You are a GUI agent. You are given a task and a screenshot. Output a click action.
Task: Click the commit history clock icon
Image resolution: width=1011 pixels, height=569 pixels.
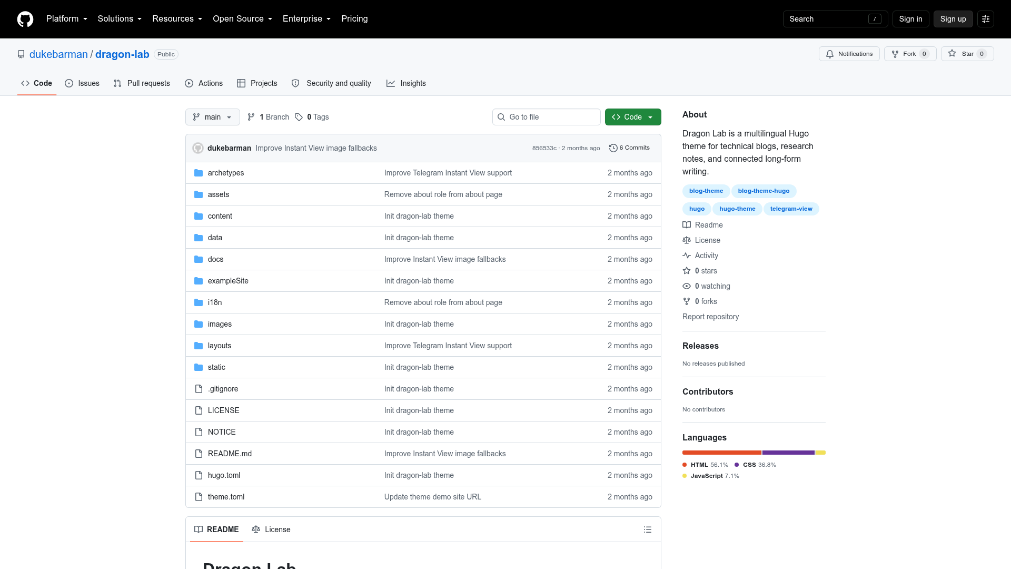pos(613,148)
